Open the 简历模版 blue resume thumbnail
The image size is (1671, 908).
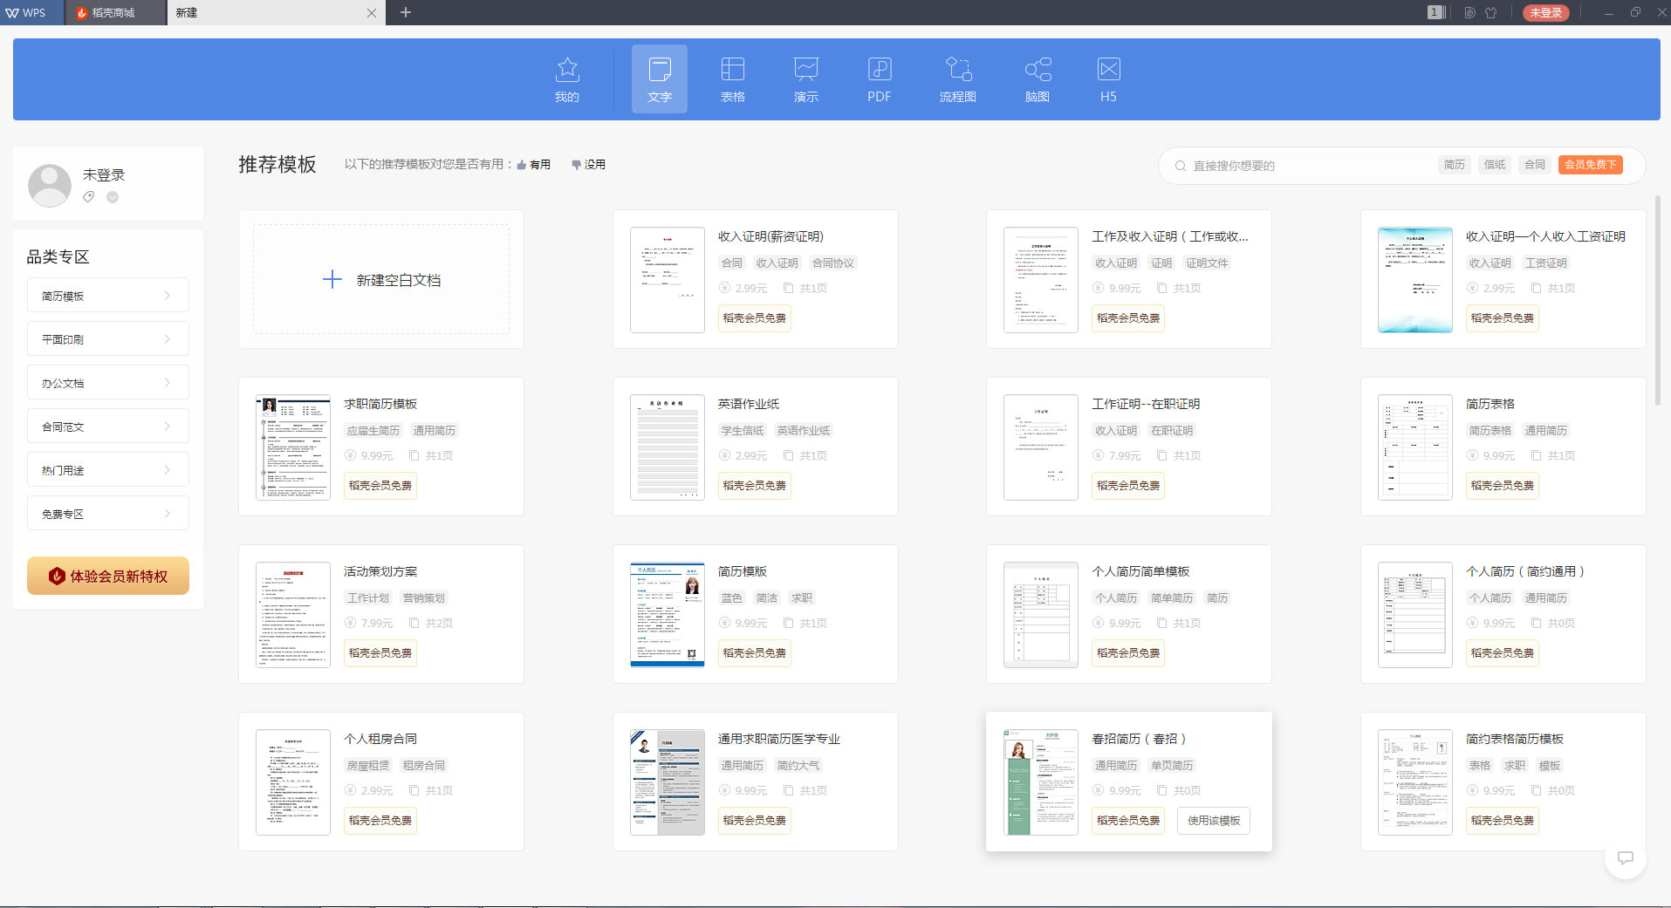pos(668,615)
